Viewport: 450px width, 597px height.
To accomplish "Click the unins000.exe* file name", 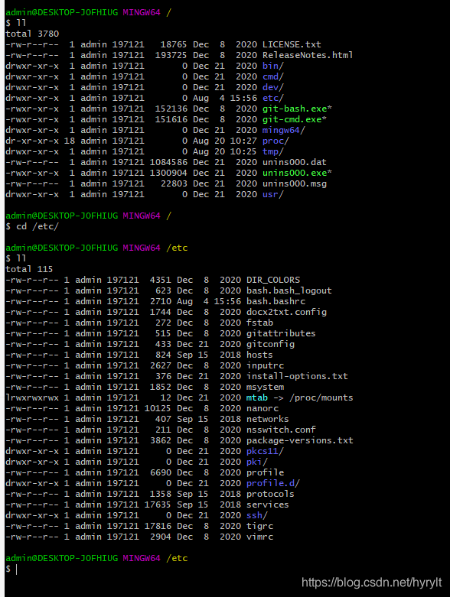I will click(297, 173).
